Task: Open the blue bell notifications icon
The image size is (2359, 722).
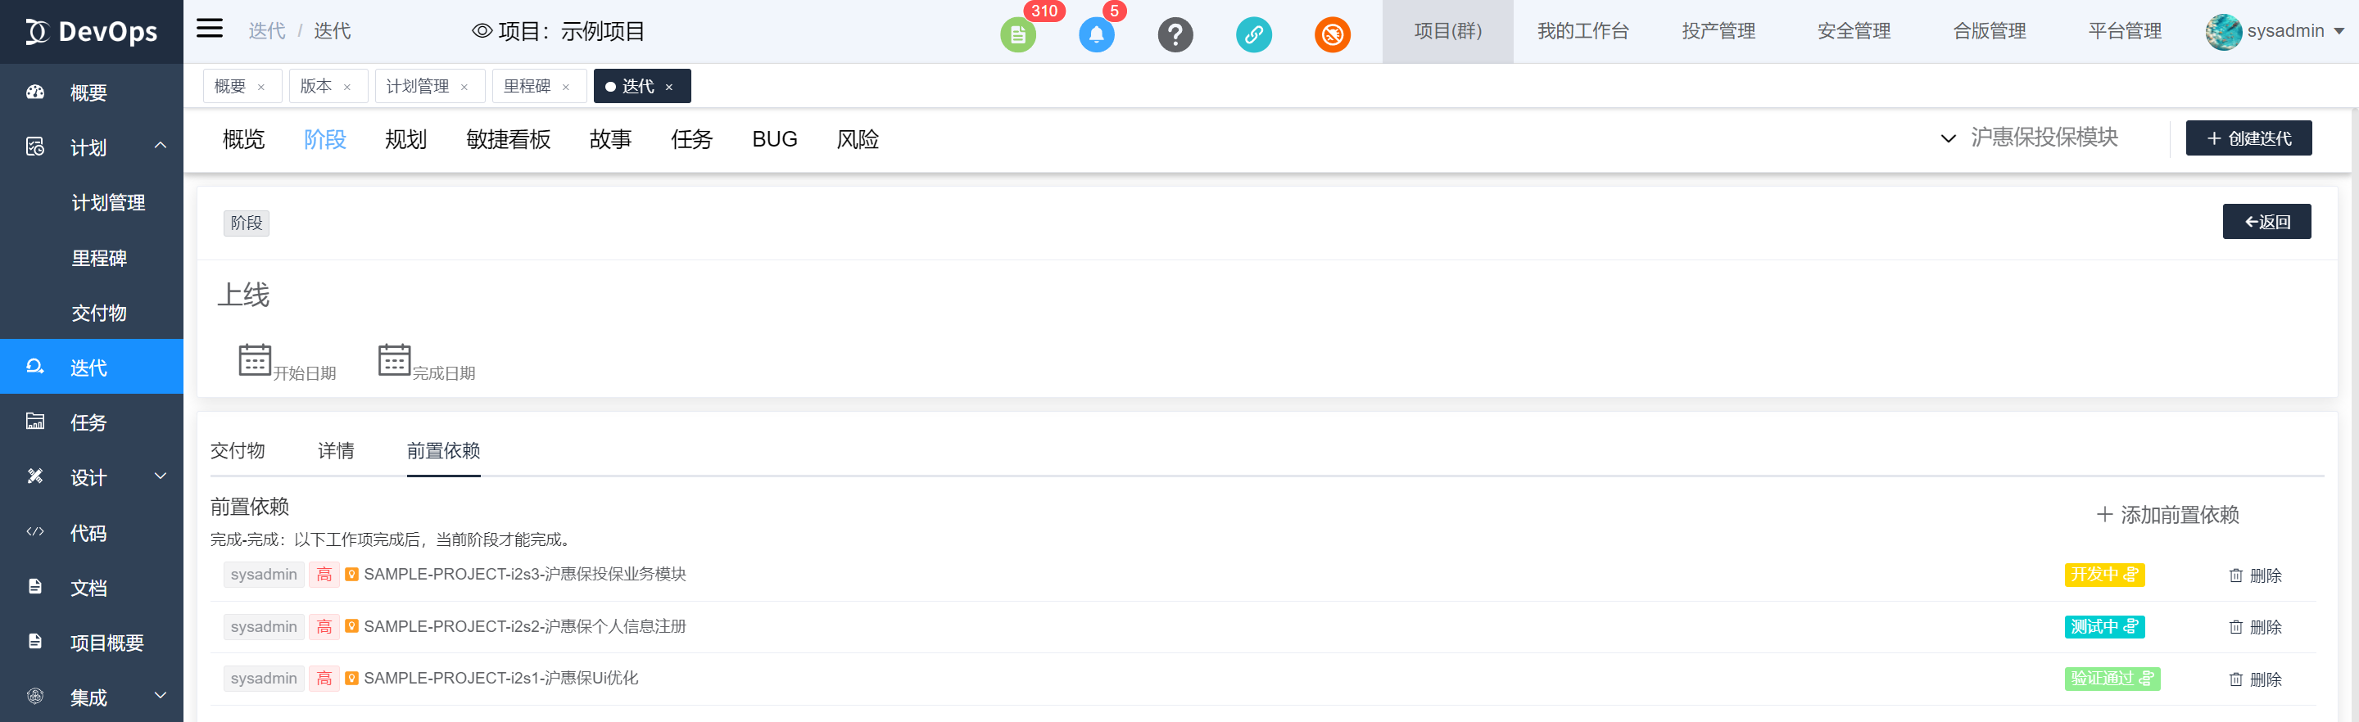Action: (x=1096, y=34)
